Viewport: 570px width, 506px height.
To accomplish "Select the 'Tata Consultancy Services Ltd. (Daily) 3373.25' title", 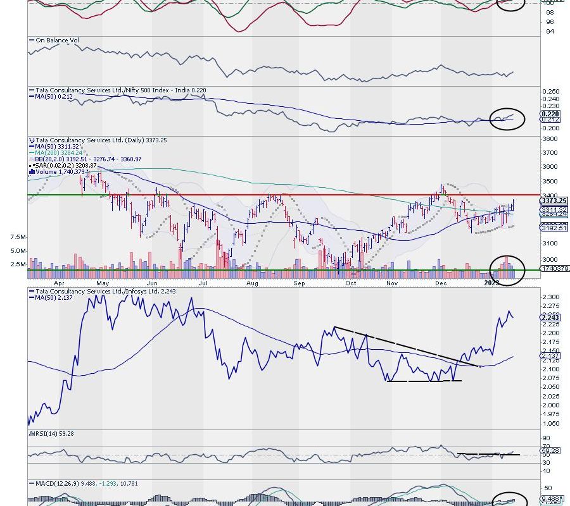I will 101,140.
